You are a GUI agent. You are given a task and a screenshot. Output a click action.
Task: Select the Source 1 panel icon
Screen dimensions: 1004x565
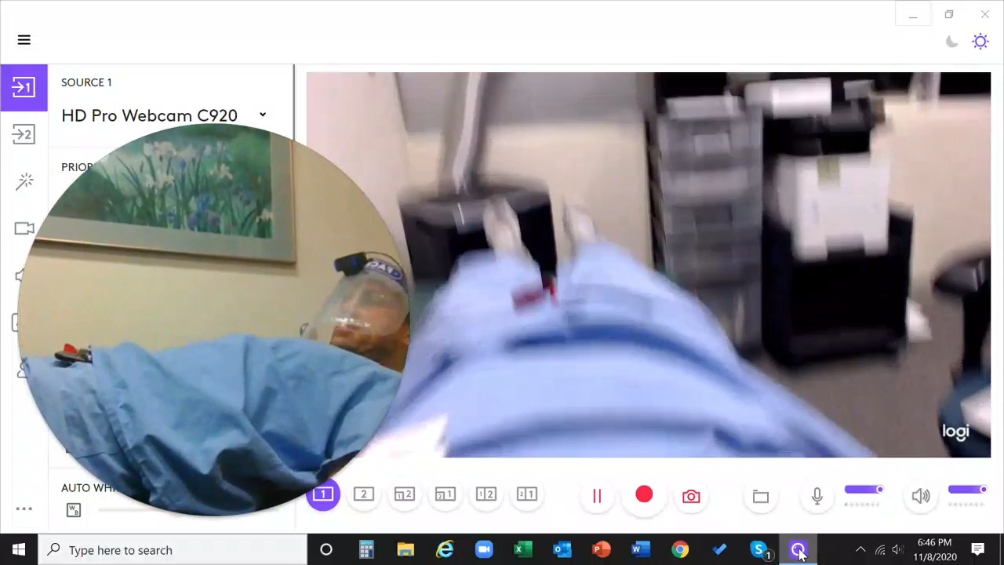24,87
